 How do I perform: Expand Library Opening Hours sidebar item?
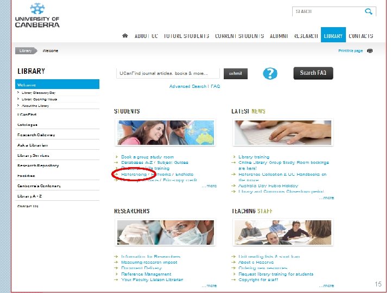[x=39, y=99]
